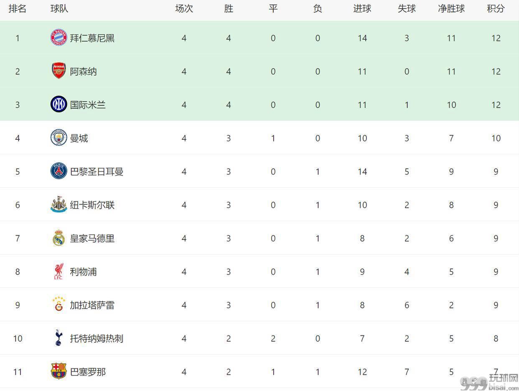
Task: Click the 进球 column header
Action: 362,9
